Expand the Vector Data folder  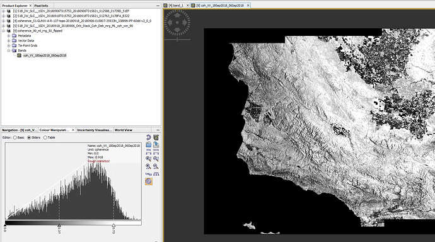(9, 41)
